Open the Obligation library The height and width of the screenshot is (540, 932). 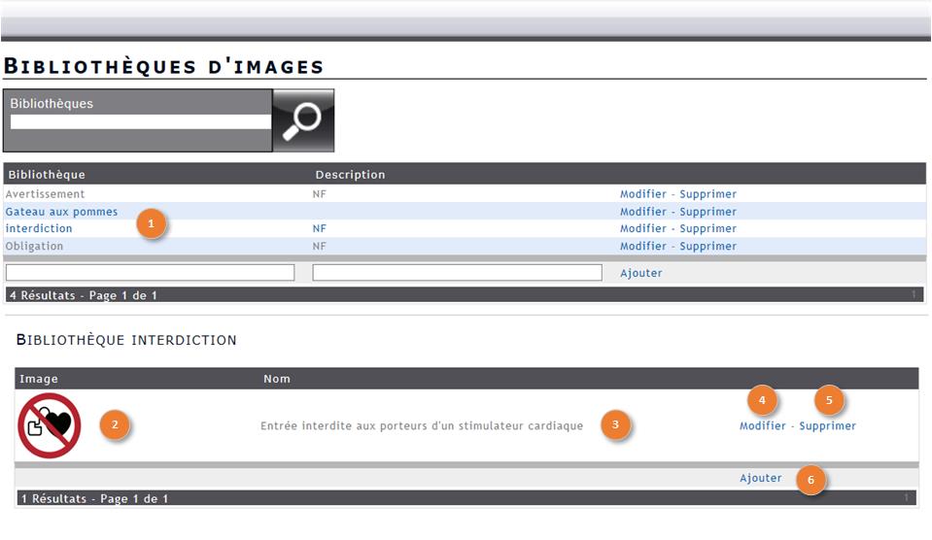35,247
